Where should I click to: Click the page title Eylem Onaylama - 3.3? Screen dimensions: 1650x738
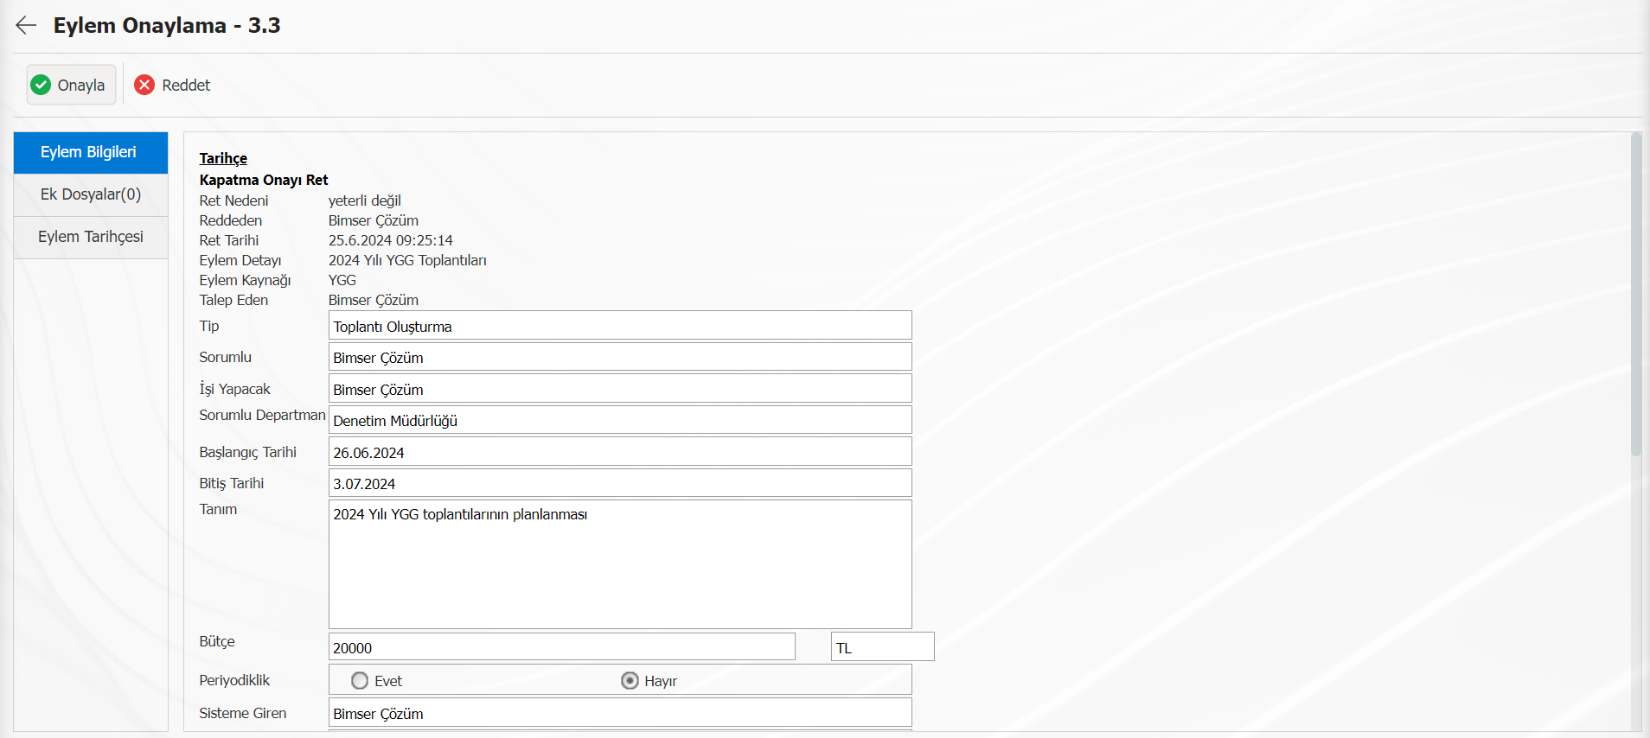pyautogui.click(x=167, y=25)
